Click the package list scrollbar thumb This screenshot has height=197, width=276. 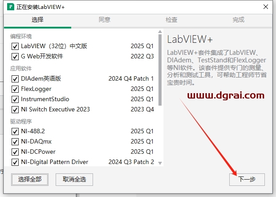(x=160, y=70)
